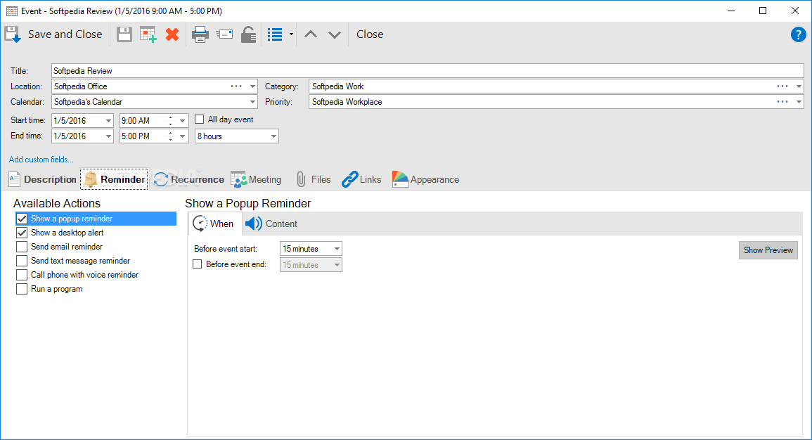Uncheck Show a desktop alert
The width and height of the screenshot is (812, 440).
pyautogui.click(x=22, y=233)
